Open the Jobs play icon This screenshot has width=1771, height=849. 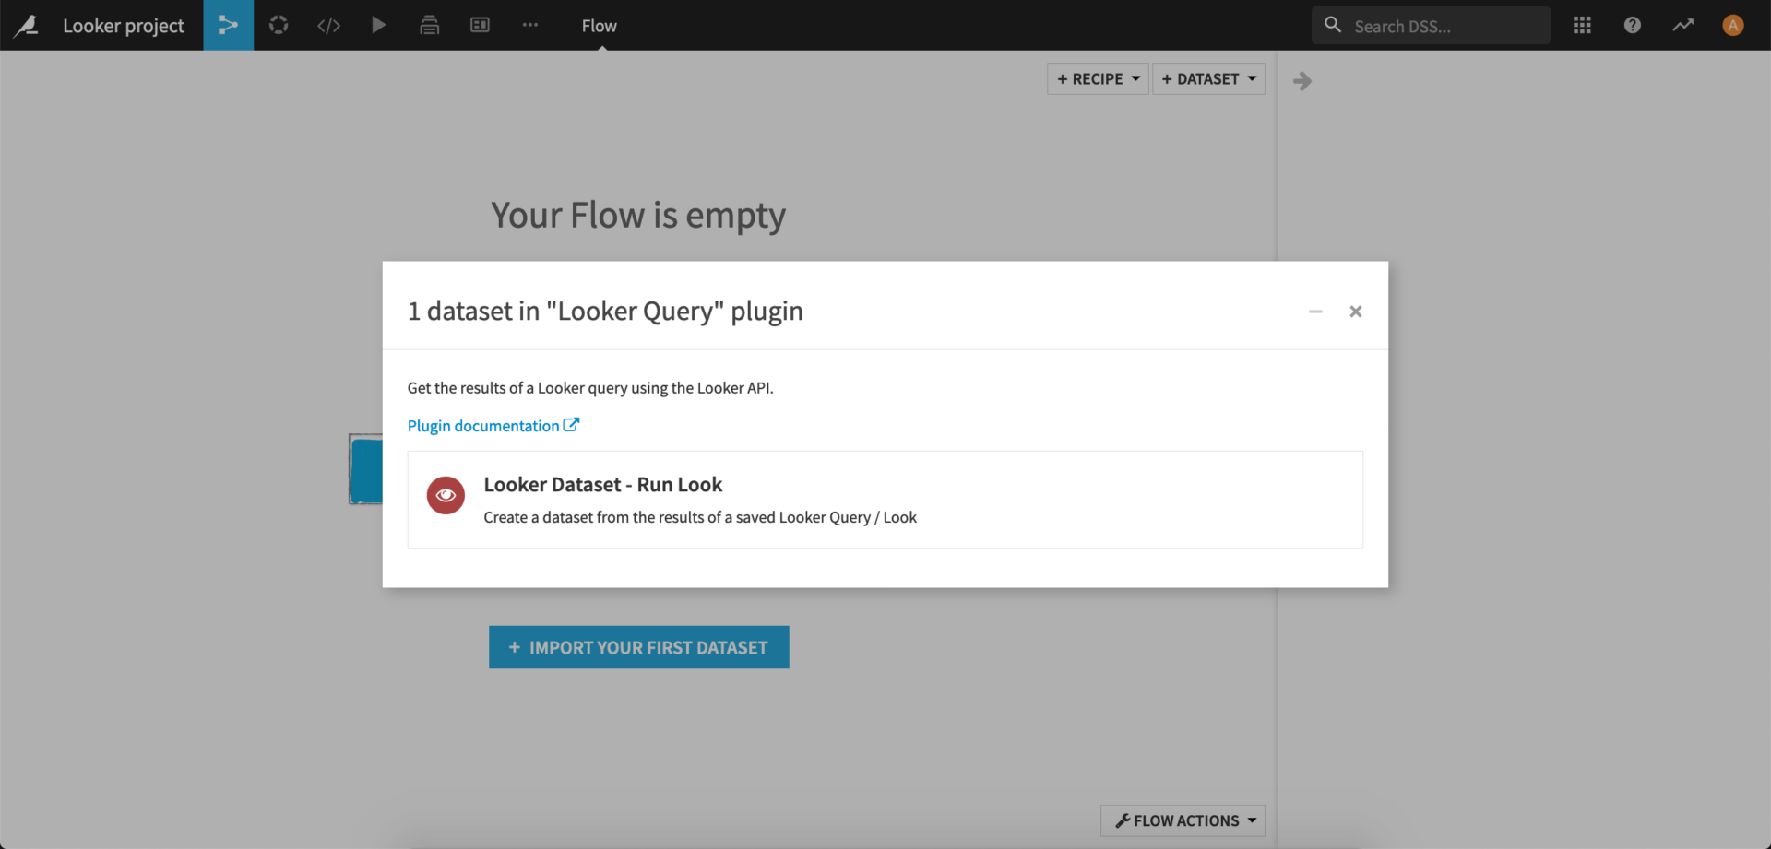click(379, 25)
